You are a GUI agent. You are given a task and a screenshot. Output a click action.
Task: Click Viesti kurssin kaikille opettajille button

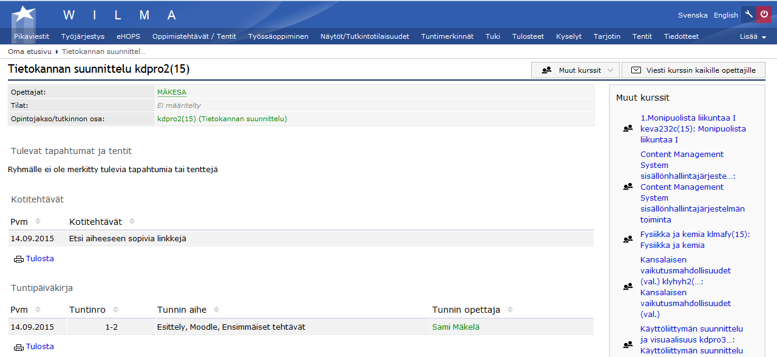(693, 70)
